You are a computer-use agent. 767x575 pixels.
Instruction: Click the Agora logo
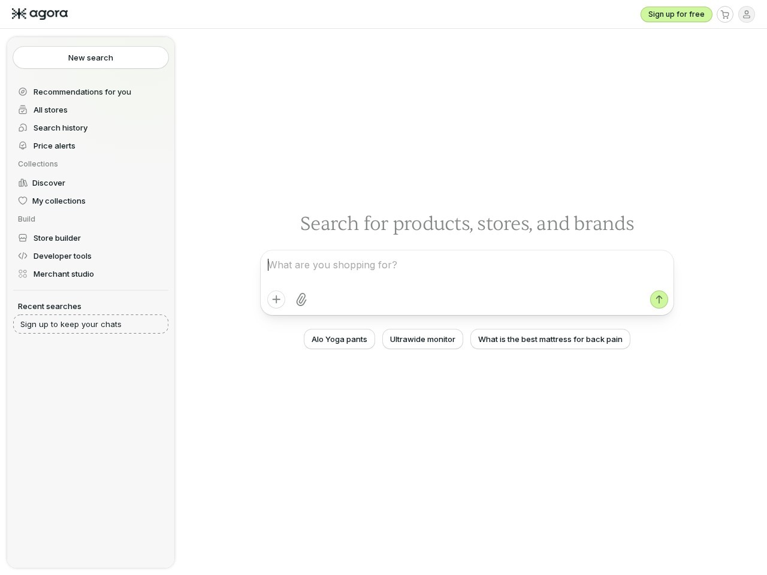pos(40,14)
